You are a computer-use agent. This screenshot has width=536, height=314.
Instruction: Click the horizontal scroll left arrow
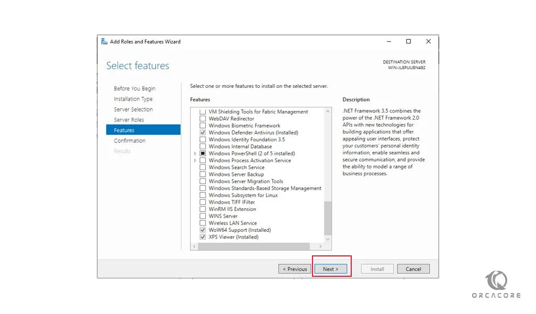click(194, 246)
